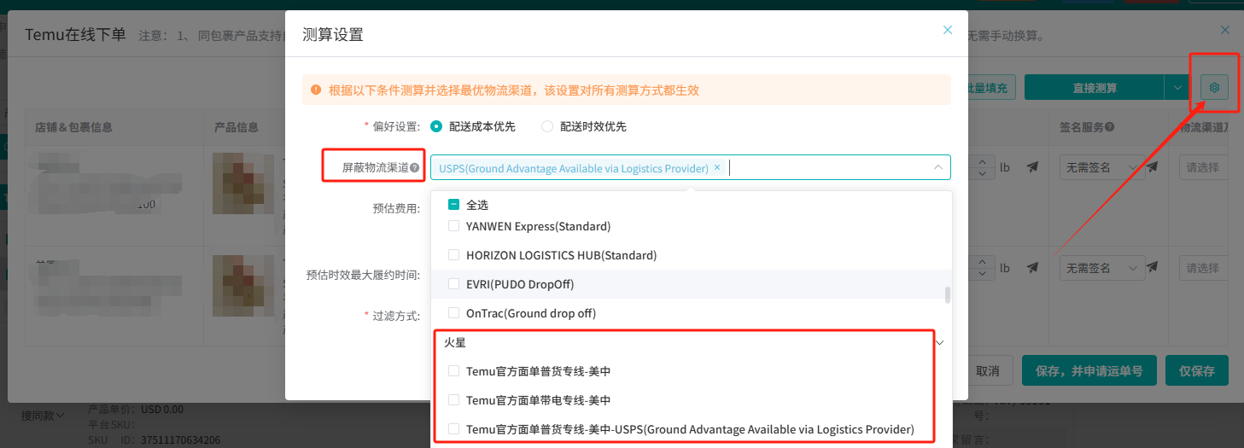The width and height of the screenshot is (1244, 448).
Task: Click the 偏好设置 label
Action: 396,126
